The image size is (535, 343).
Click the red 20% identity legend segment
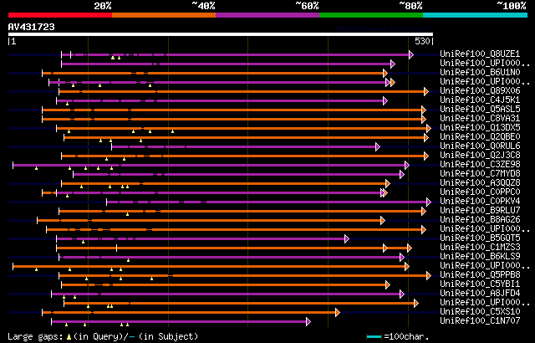[x=60, y=15]
